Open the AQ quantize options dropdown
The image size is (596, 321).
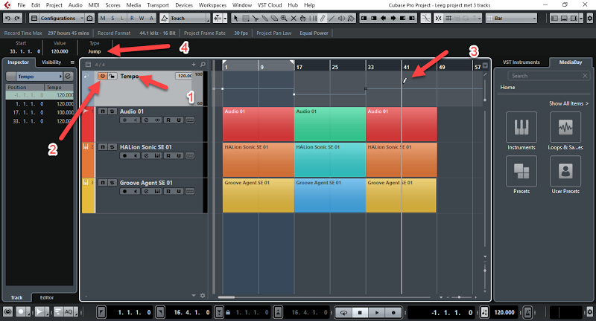tap(77, 312)
